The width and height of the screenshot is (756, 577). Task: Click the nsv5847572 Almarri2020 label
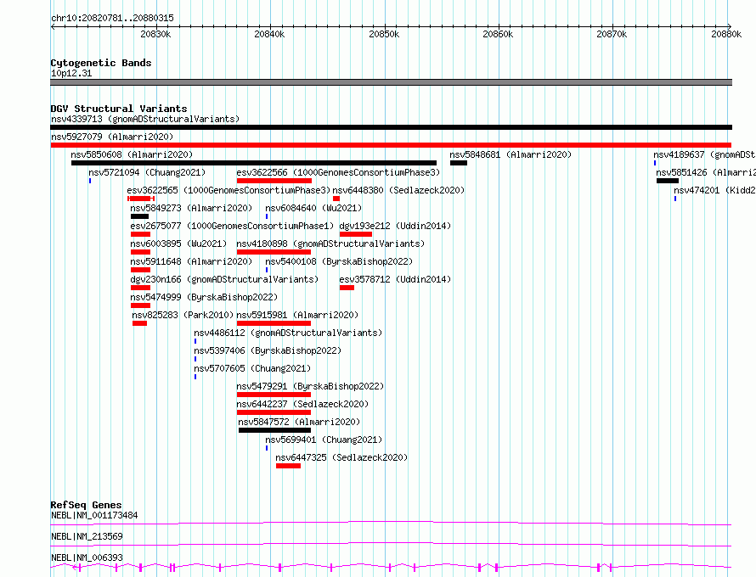pos(299,422)
